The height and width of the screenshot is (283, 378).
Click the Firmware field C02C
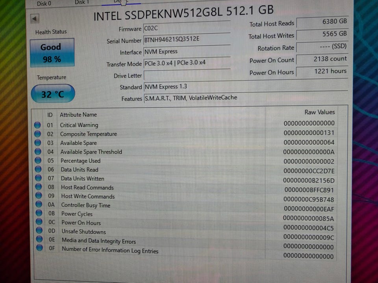tap(187, 28)
